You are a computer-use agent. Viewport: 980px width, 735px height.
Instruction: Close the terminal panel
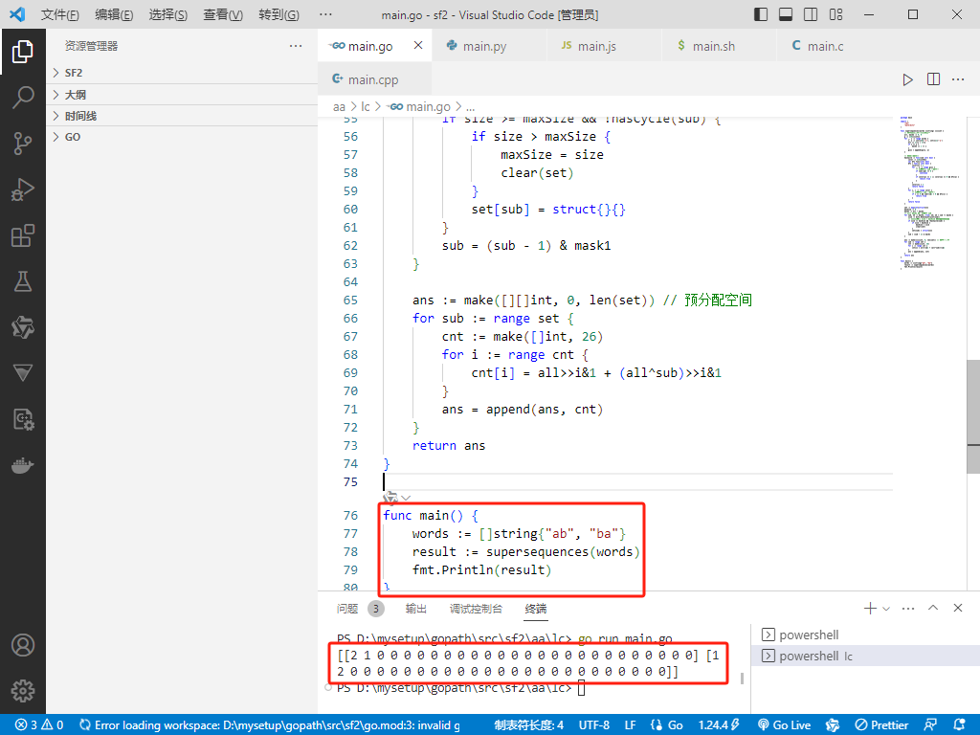pyautogui.click(x=957, y=608)
